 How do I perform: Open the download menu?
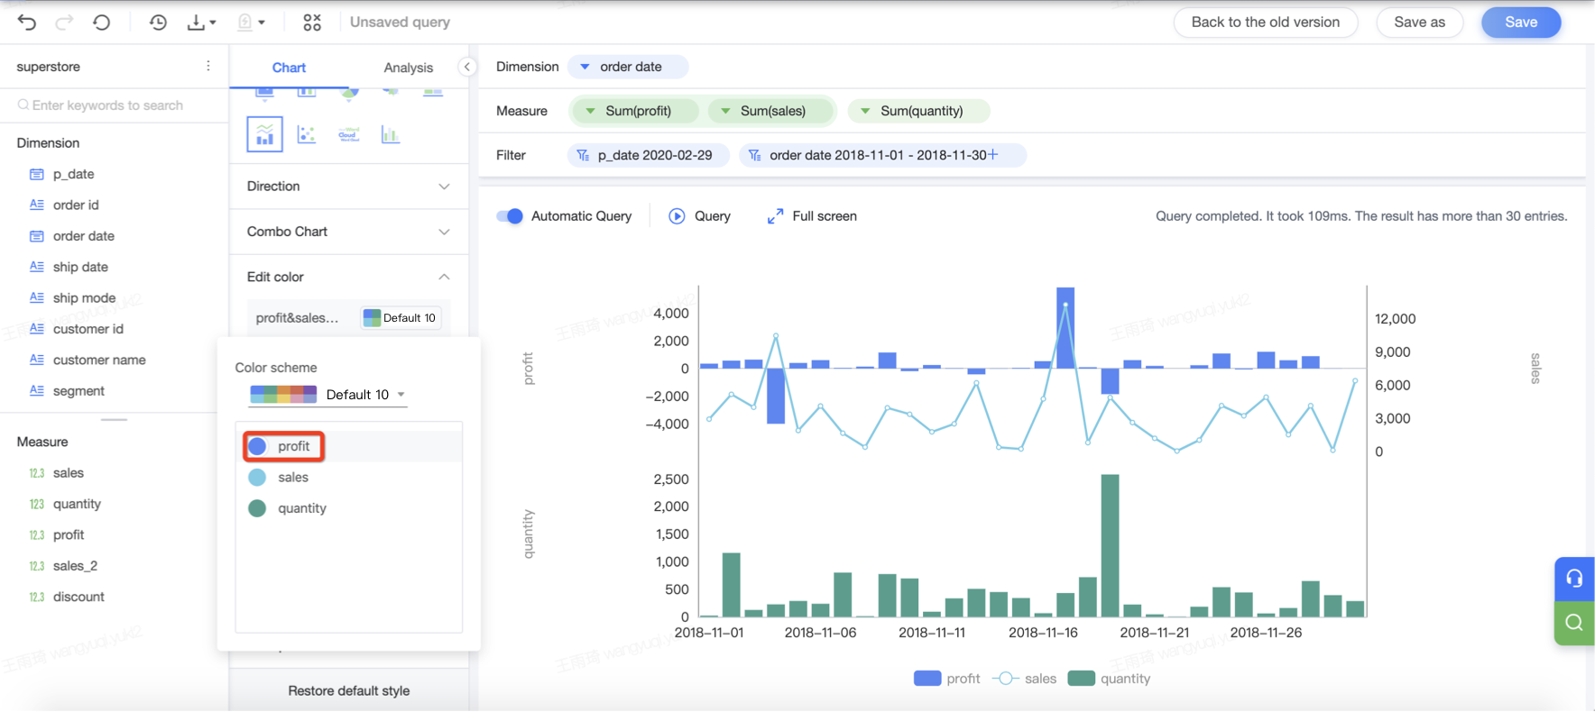pyautogui.click(x=201, y=23)
